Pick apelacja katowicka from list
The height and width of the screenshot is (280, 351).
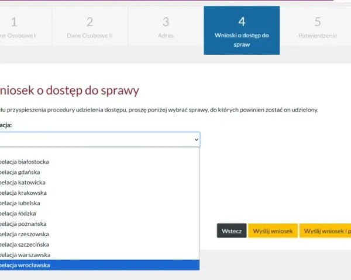tap(99, 183)
